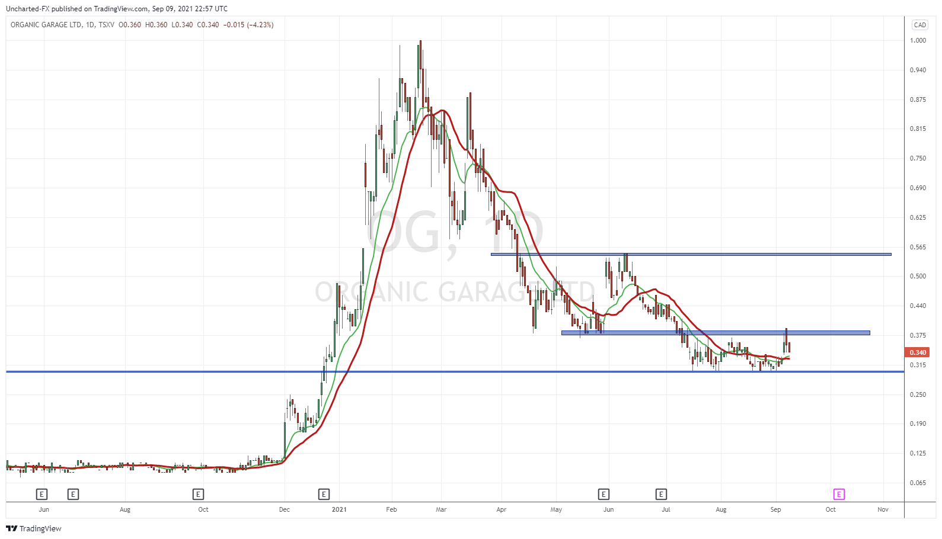Image resolution: width=942 pixels, height=539 pixels.
Task: Click the 0.190 price axis label
Action: 918,423
